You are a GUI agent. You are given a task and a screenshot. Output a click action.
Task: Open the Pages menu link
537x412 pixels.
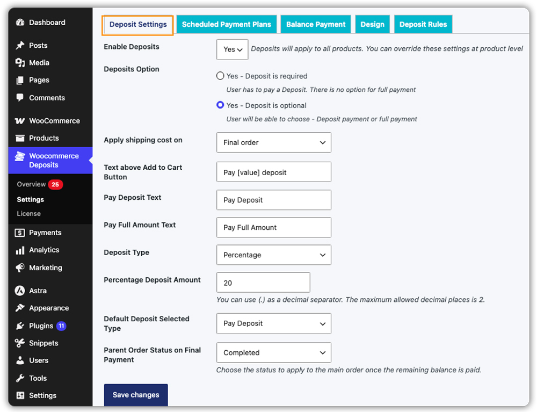[x=39, y=80]
